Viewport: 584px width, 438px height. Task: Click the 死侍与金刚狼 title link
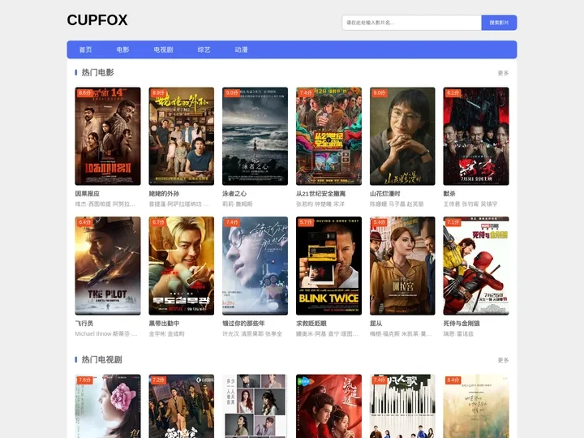point(462,324)
